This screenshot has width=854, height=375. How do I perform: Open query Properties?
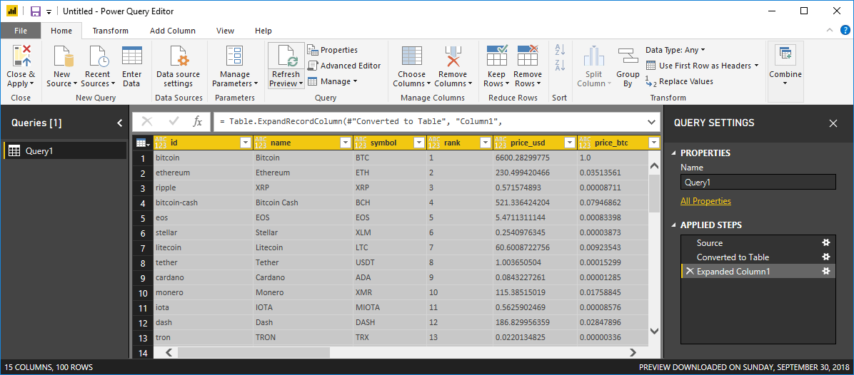pyautogui.click(x=332, y=50)
